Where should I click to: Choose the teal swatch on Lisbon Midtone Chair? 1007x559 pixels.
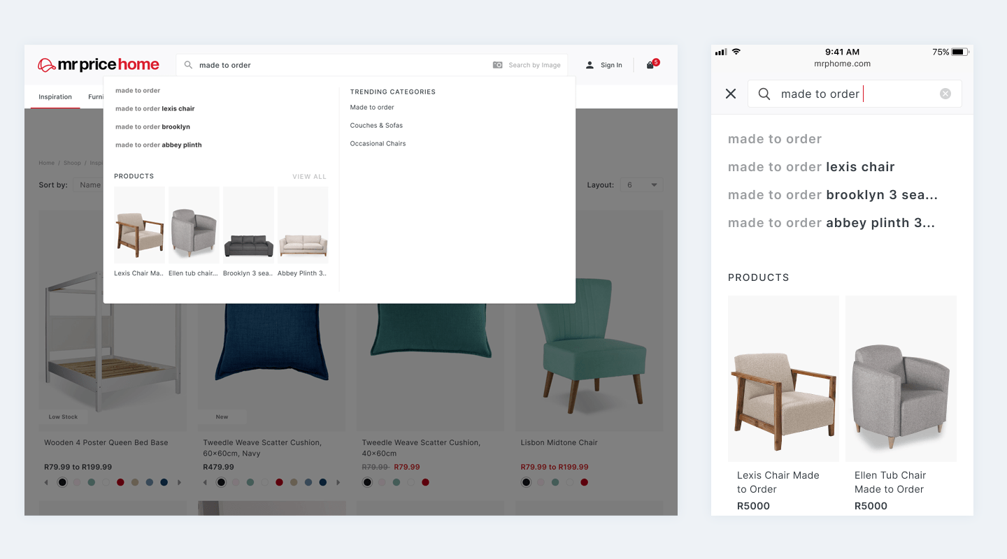point(555,482)
